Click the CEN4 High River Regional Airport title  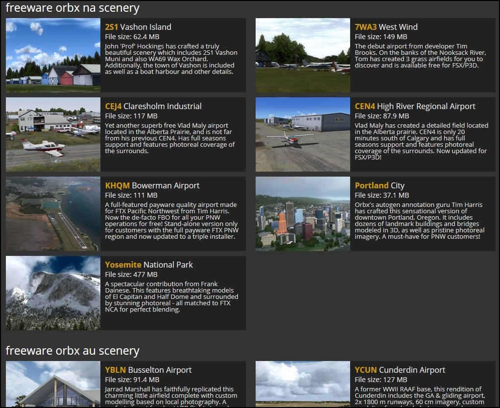coord(415,106)
